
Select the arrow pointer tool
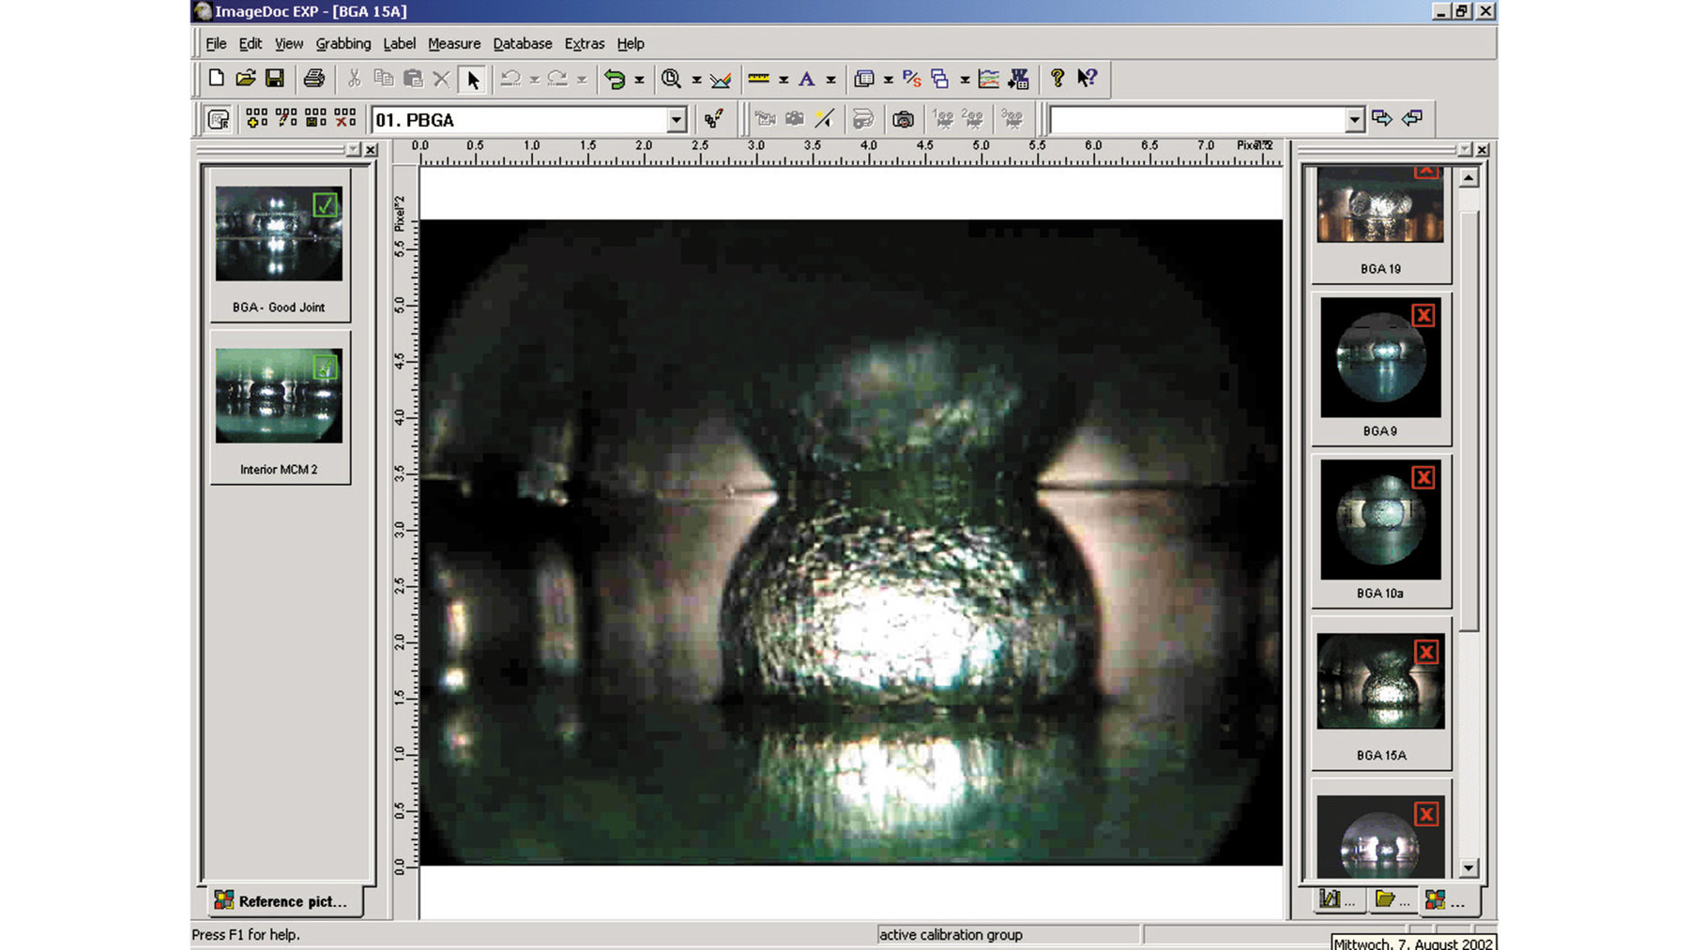pos(473,80)
